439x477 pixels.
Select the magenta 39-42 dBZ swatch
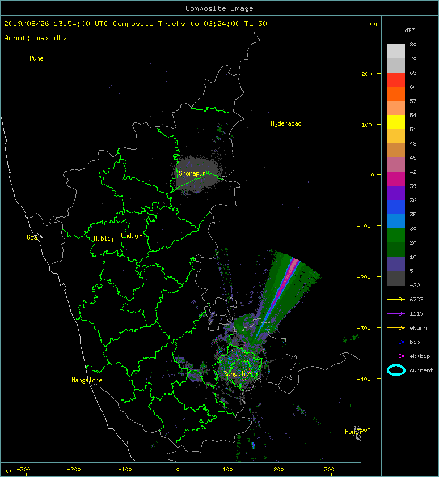(396, 178)
